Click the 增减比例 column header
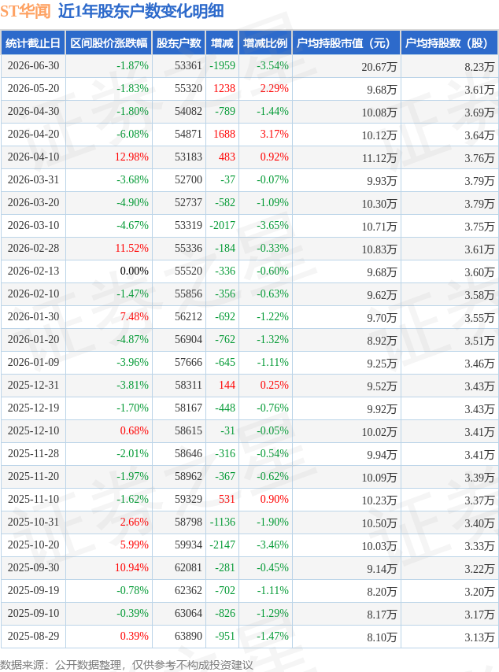Screen dimensions: 499x672 point(265,42)
